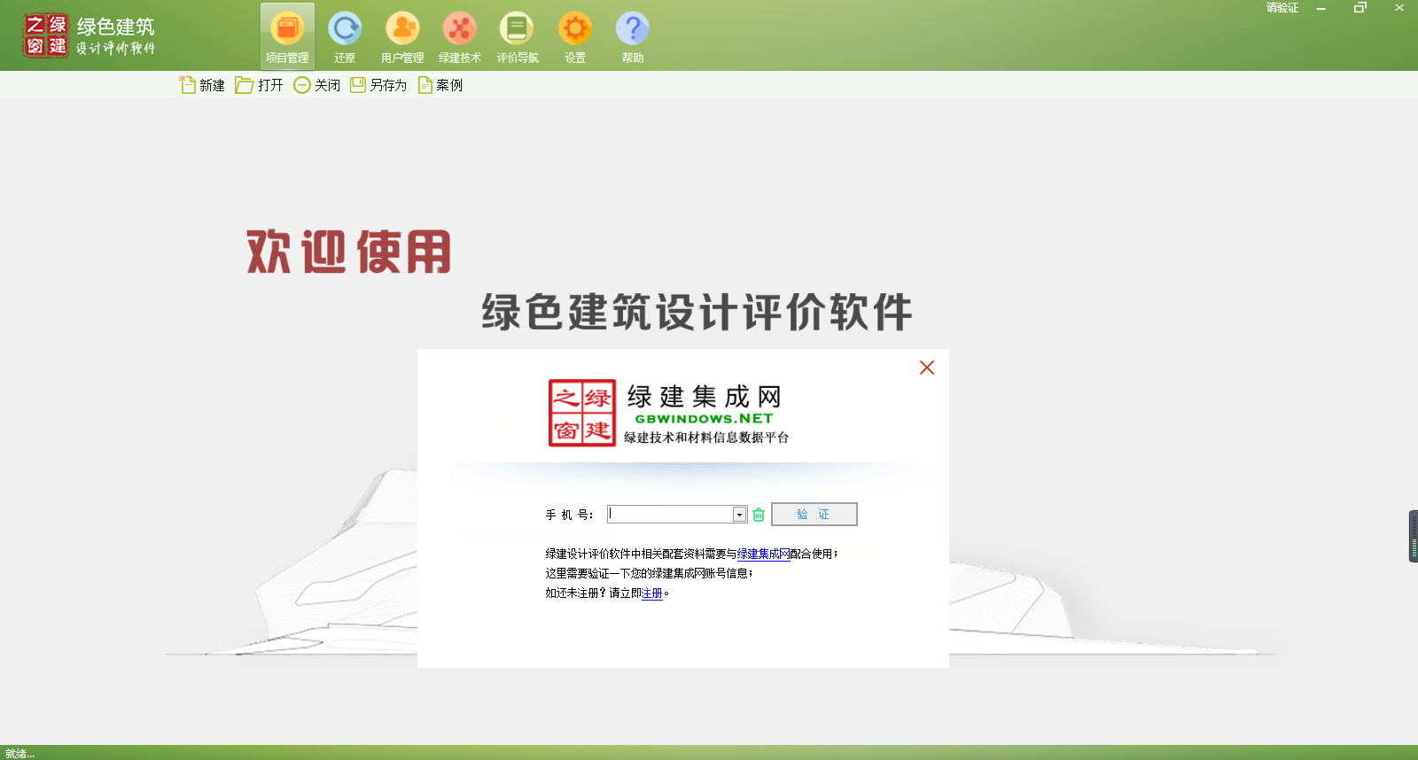This screenshot has height=760, width=1418.
Task: Click the 注册 register link
Action: (x=652, y=593)
